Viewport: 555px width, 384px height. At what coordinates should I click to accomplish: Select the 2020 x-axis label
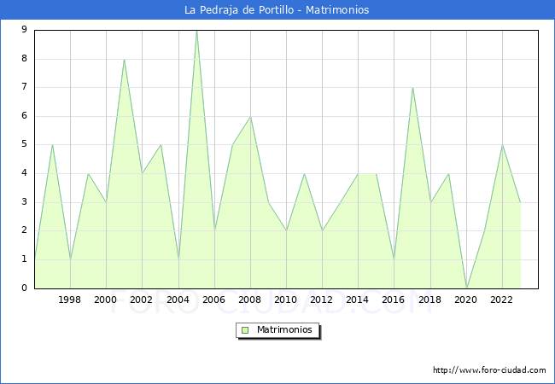click(x=466, y=300)
